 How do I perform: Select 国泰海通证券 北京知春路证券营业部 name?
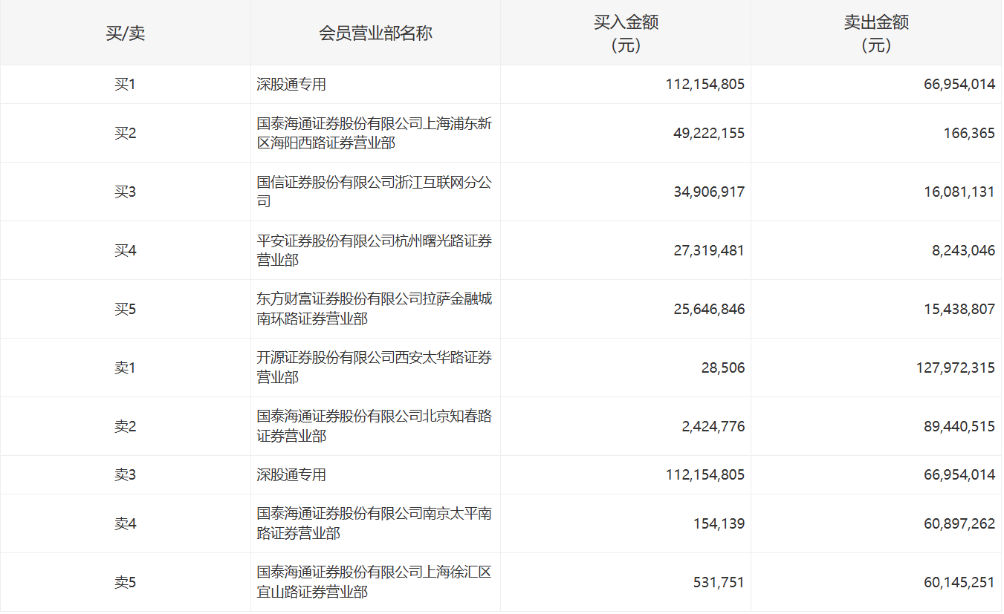coord(374,427)
